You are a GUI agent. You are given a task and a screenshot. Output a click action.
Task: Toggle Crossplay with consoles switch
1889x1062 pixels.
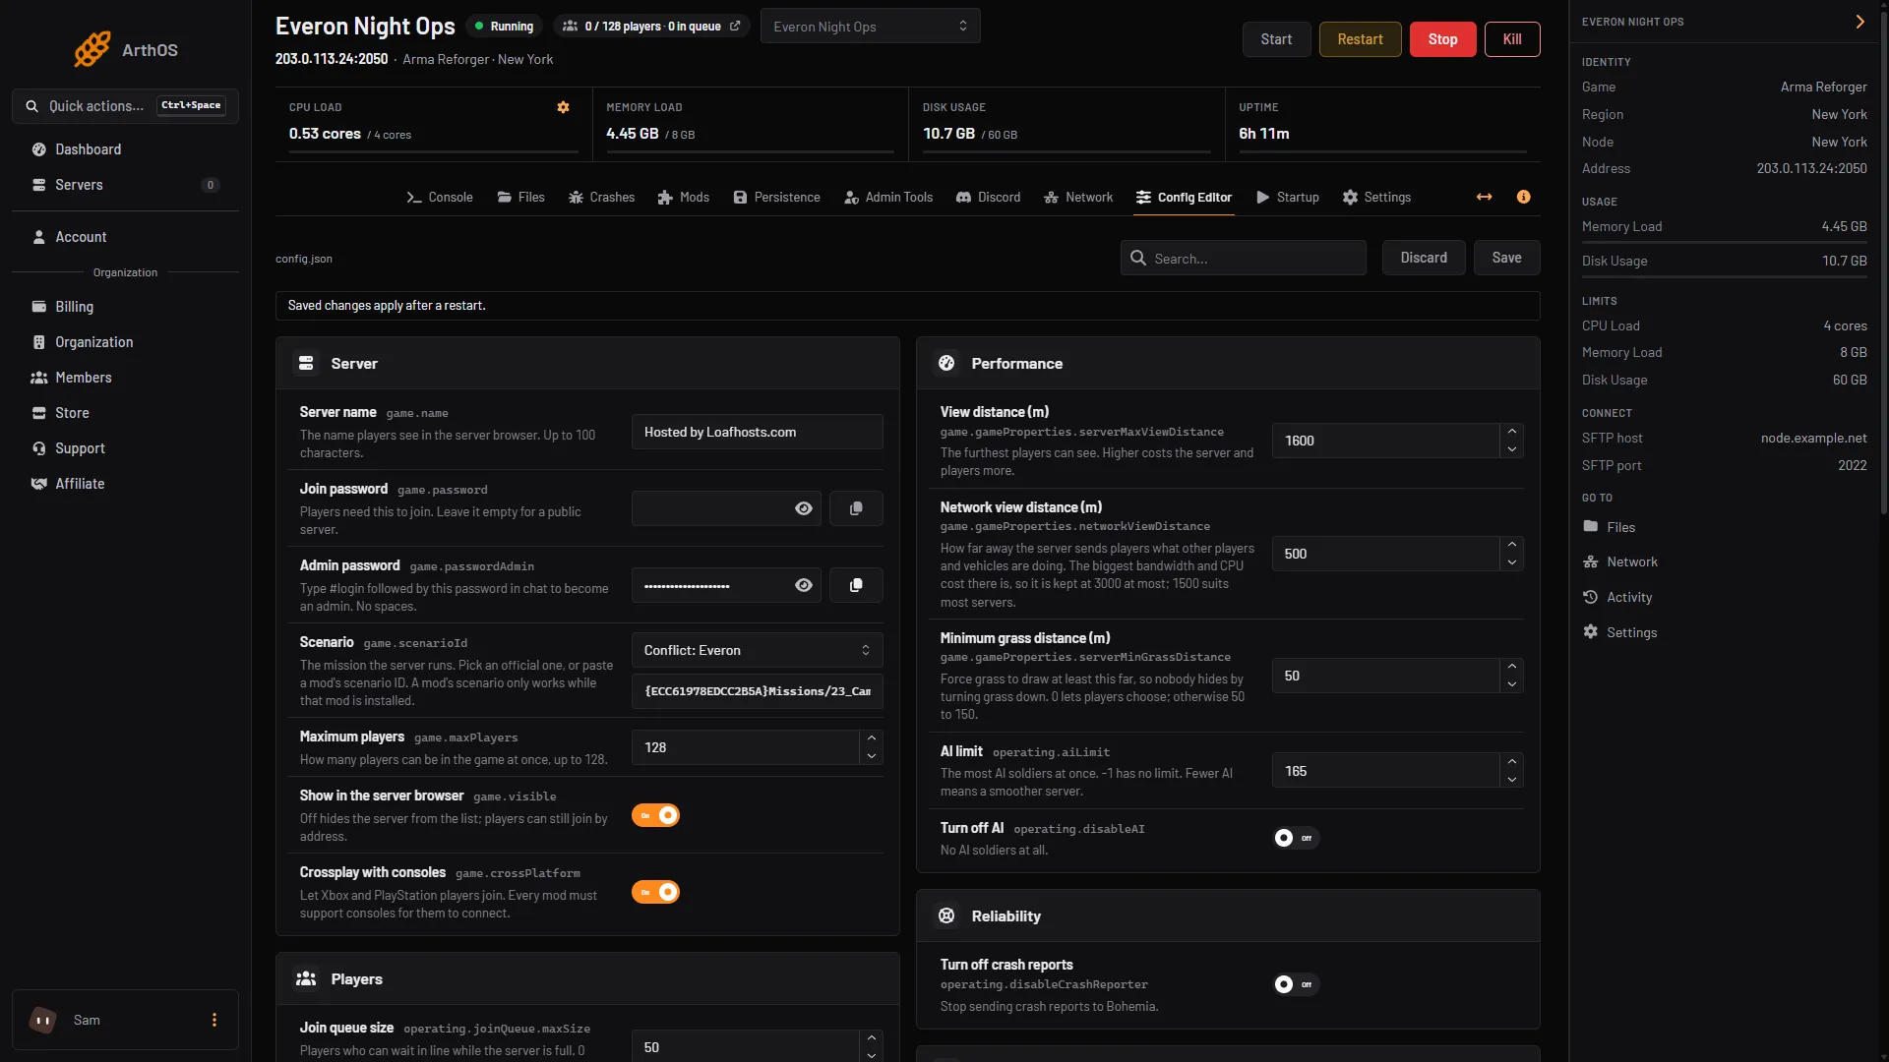pyautogui.click(x=655, y=892)
